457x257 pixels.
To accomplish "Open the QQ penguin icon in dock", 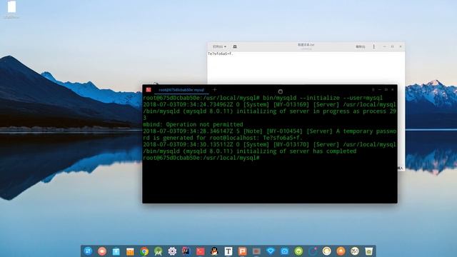I will pos(214,251).
